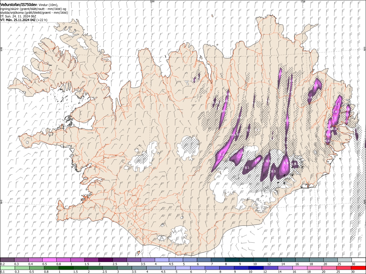This screenshot has height=274, width=366.
Task: Select the dark teal 8 swatch, upper scale
Action: pyautogui.click(x=232, y=260)
